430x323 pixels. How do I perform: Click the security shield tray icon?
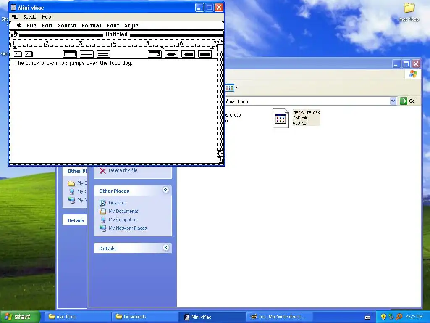click(x=383, y=317)
